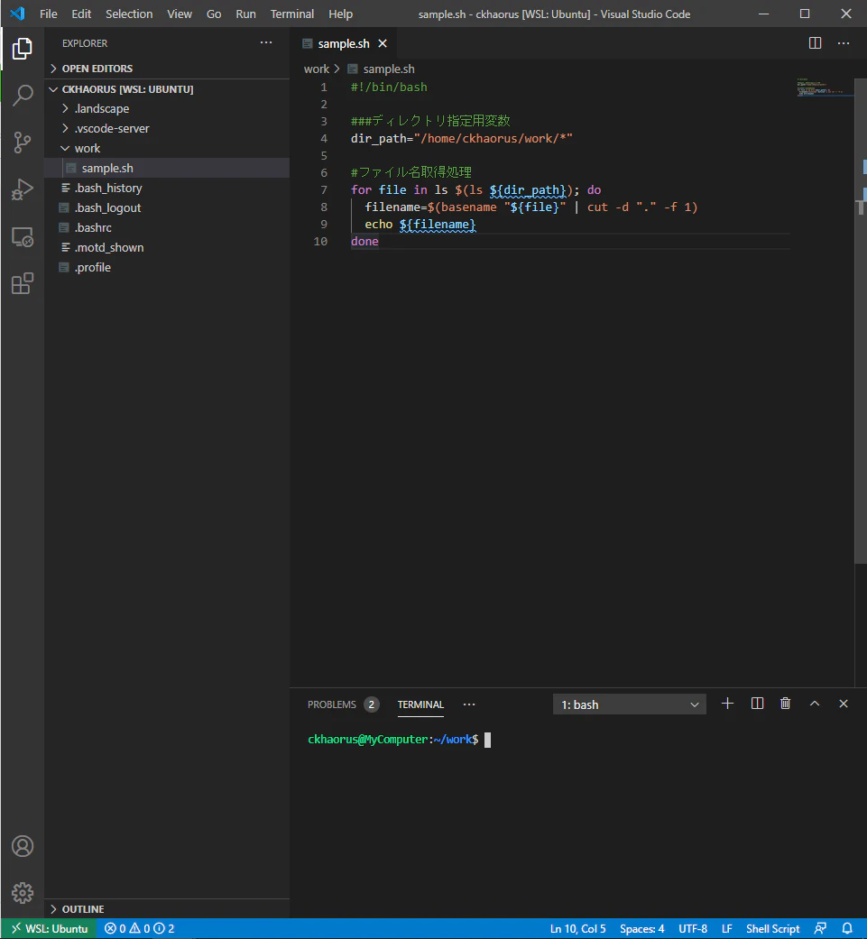Open the Explorer view in activity bar
Viewport: 867px width, 939px height.
tap(23, 48)
